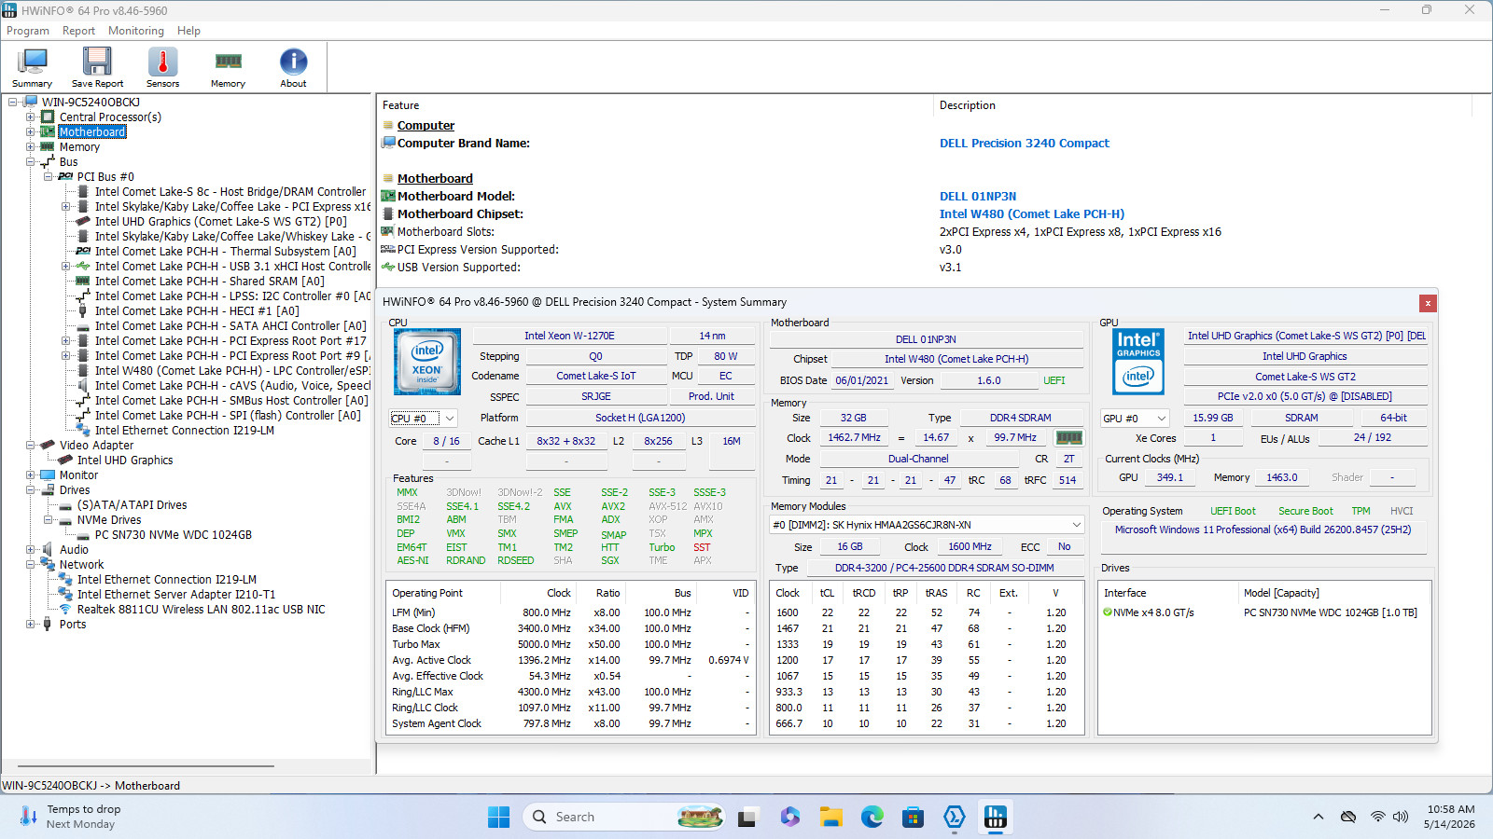Expand the Central Processor(s) node
The width and height of the screenshot is (1493, 839).
pyautogui.click(x=30, y=117)
